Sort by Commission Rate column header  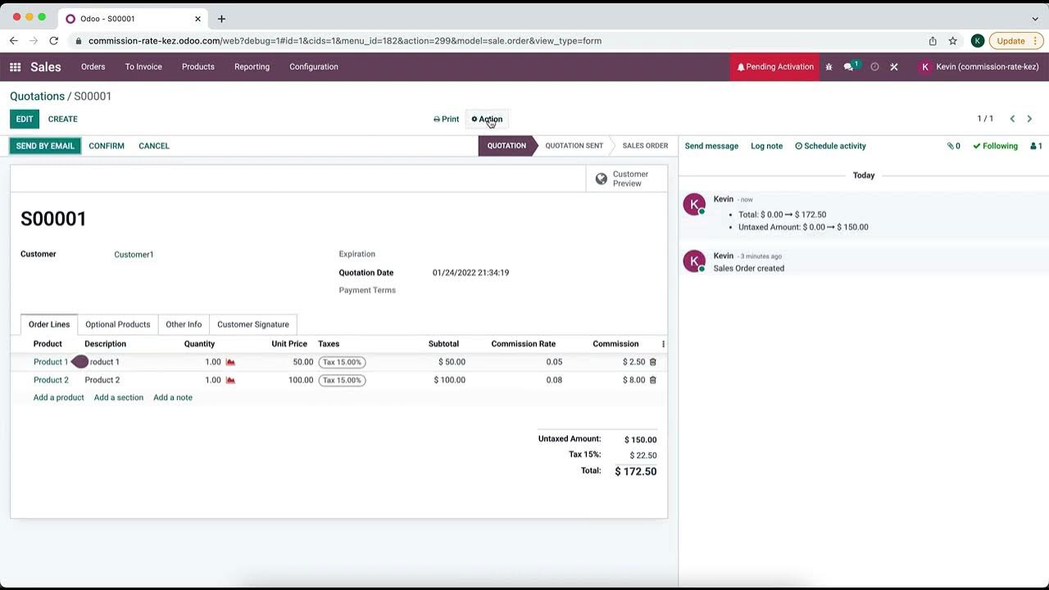(x=523, y=344)
